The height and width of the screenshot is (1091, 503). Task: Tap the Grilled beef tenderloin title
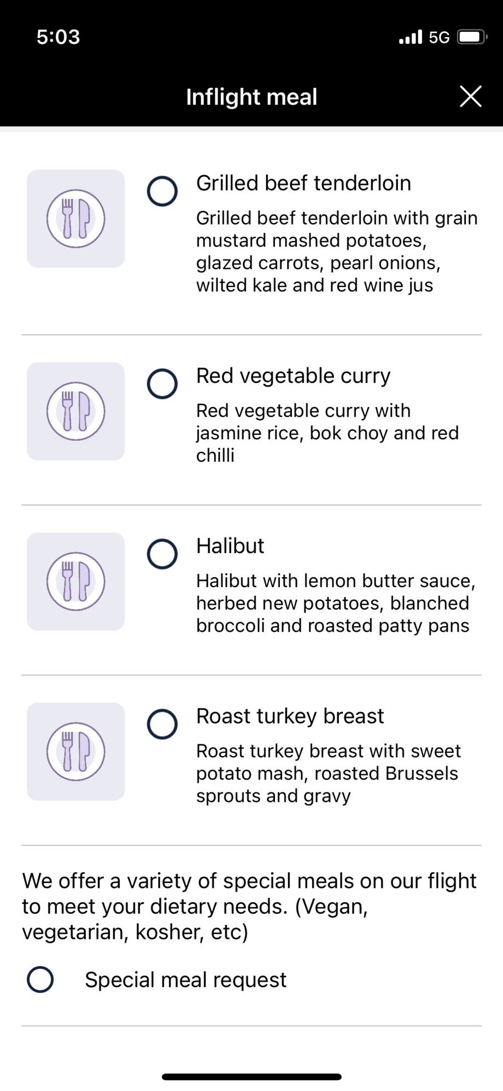pyautogui.click(x=303, y=183)
